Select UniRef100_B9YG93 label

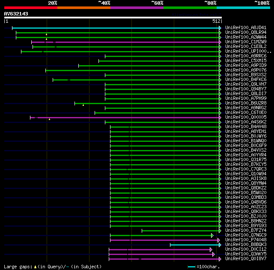point(246,226)
